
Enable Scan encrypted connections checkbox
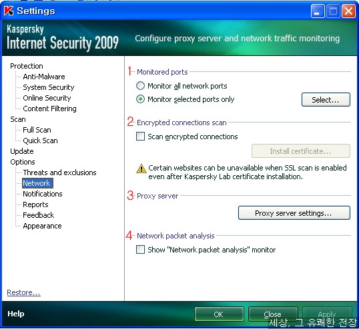point(140,137)
